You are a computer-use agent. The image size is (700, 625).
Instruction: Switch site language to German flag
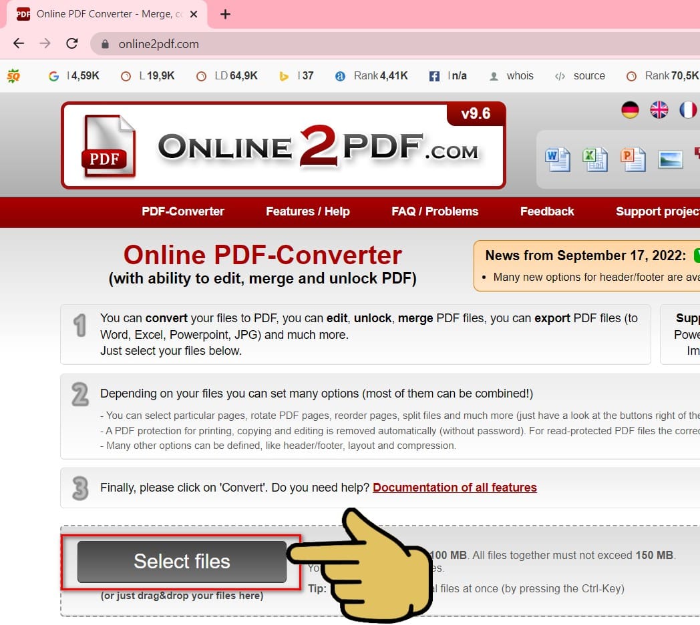tap(630, 109)
